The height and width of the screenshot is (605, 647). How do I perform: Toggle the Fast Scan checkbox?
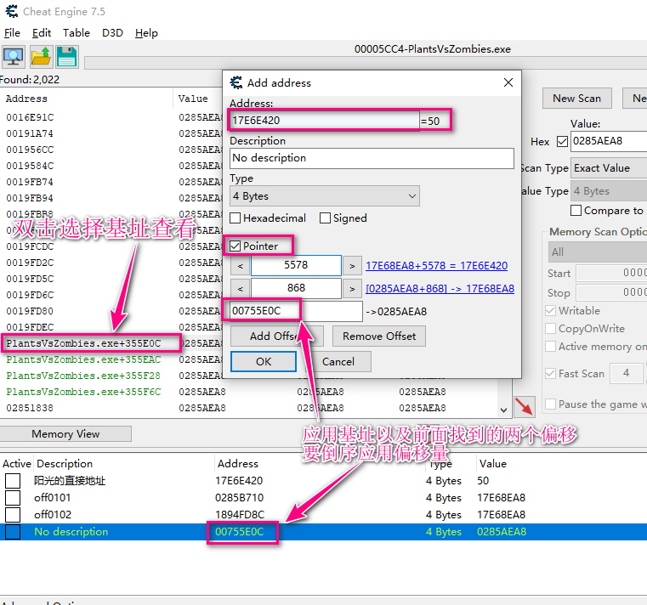click(x=550, y=374)
